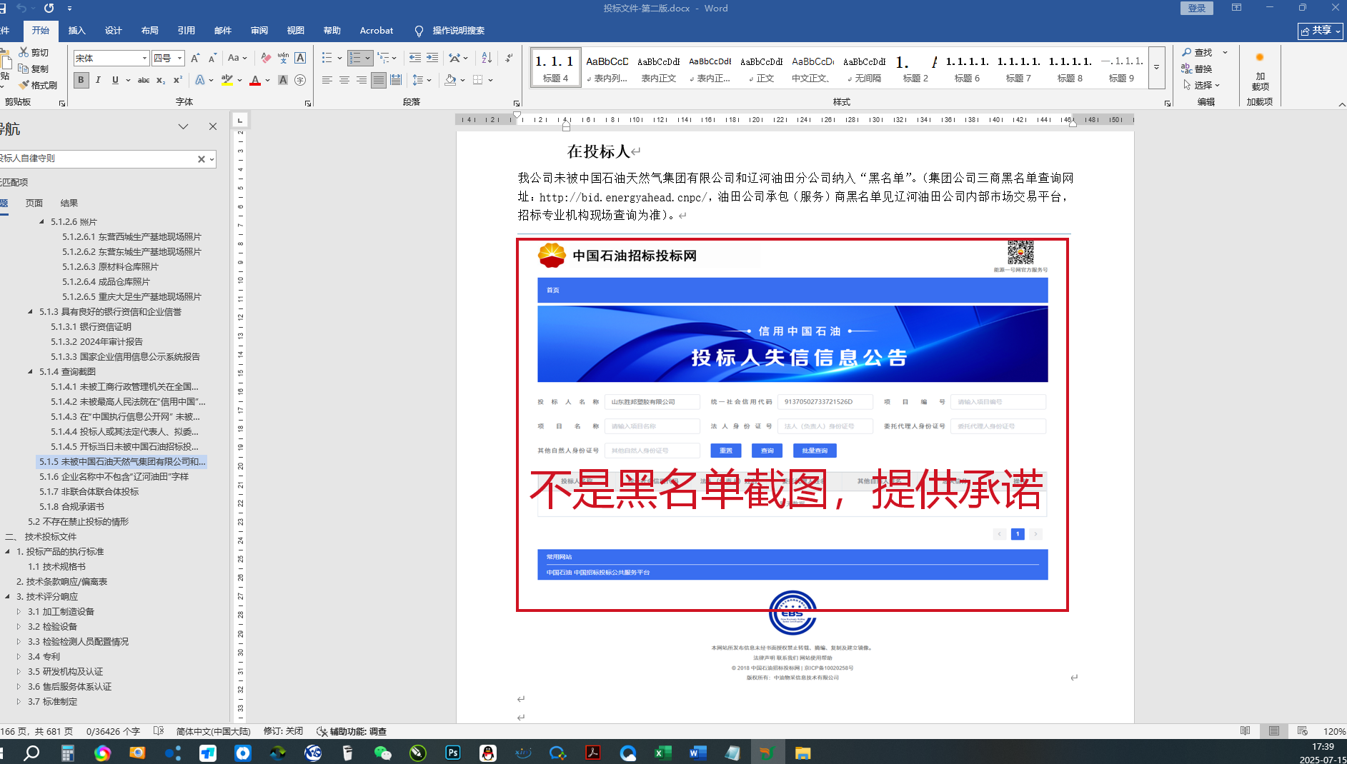The width and height of the screenshot is (1347, 764).
Task: Expand the 3.1 加工制造设备 heading
Action: click(x=19, y=611)
